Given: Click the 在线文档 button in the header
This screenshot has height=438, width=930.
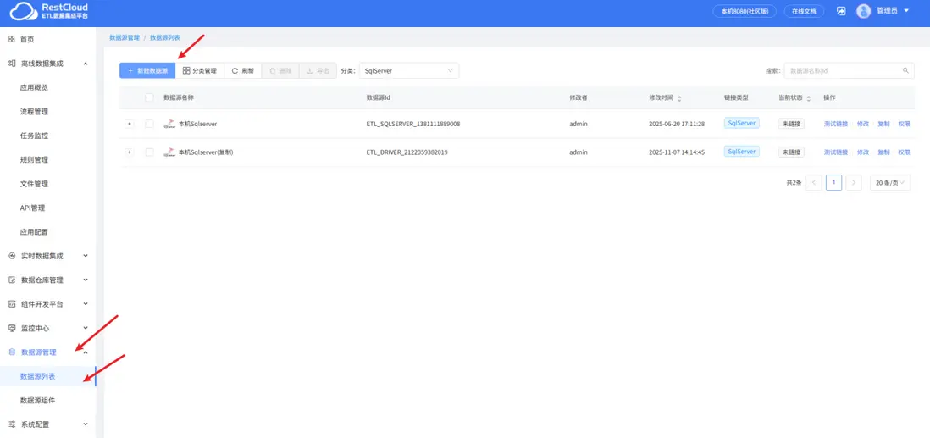Looking at the screenshot, I should pyautogui.click(x=804, y=11).
